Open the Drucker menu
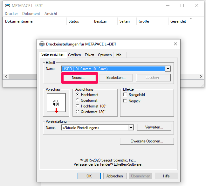206x186 pixels. 11,14
